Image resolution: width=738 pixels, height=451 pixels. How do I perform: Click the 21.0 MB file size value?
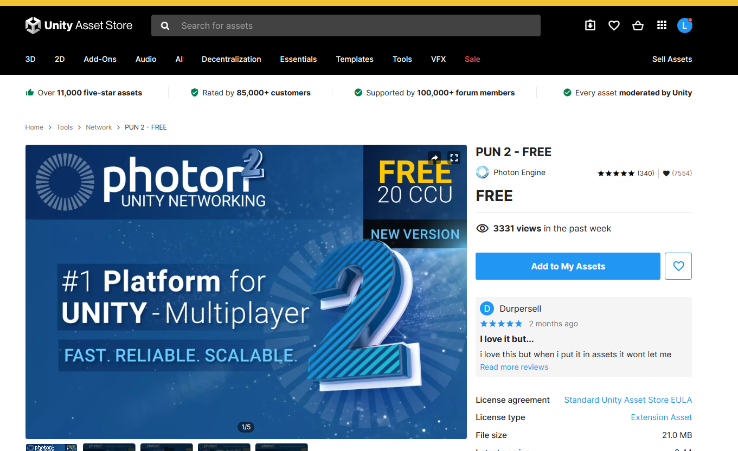[677, 435]
